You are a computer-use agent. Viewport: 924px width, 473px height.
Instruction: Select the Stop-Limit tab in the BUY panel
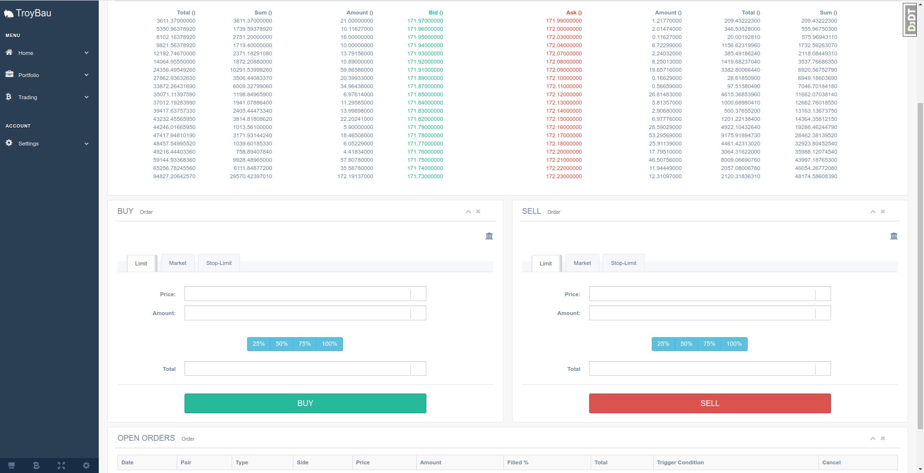pyautogui.click(x=219, y=263)
